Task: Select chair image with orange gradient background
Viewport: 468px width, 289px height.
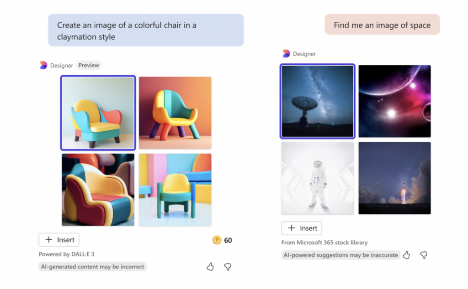Action: (175, 113)
